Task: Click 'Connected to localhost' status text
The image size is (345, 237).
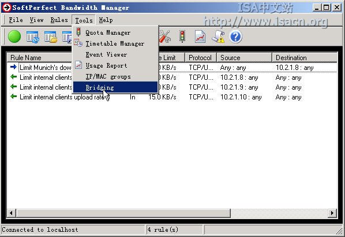Action: click(40, 229)
